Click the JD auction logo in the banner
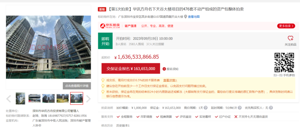Screen dimensions: 300x130 point(110,26)
